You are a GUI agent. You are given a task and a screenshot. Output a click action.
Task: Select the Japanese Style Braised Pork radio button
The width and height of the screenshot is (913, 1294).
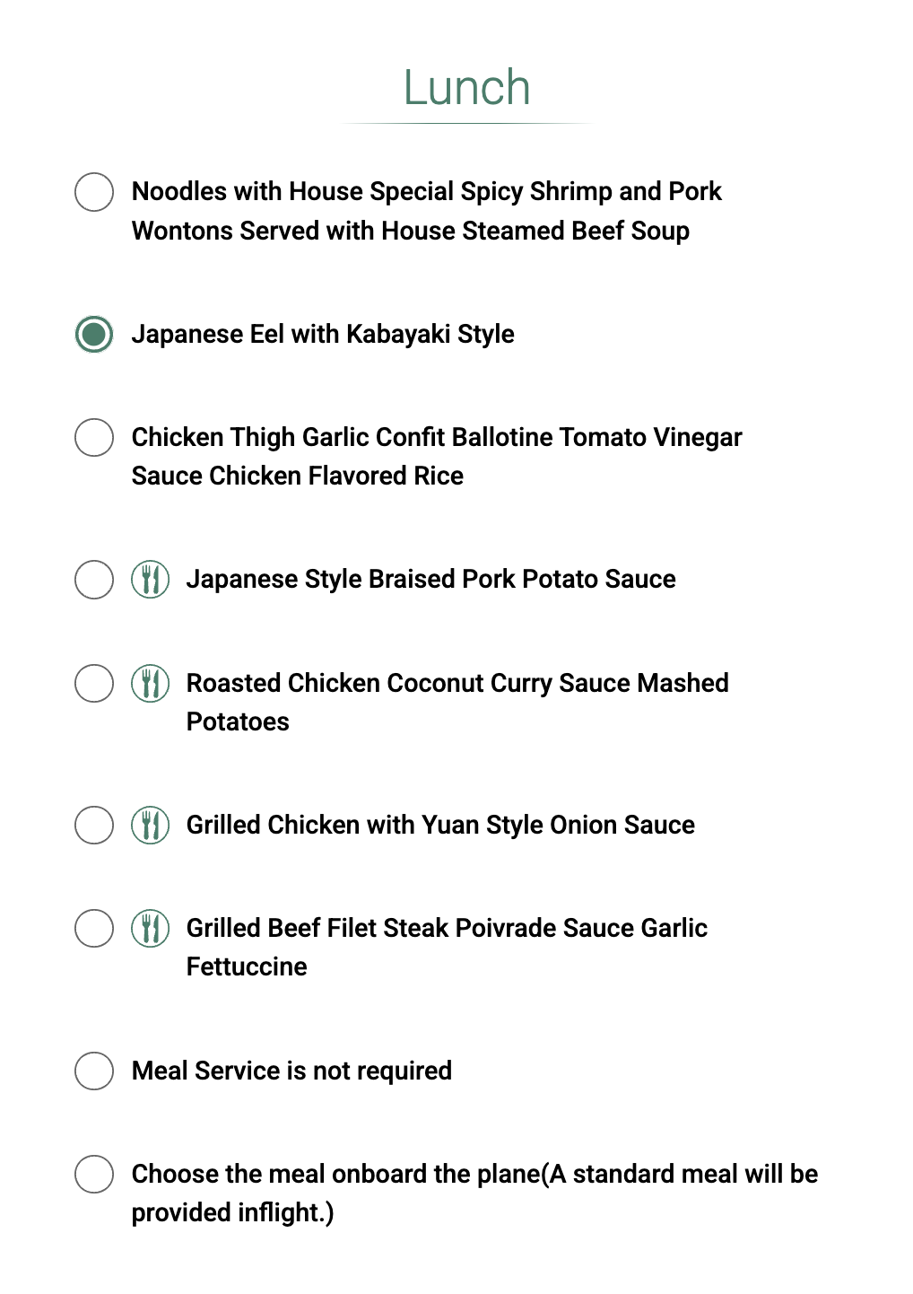[x=94, y=580]
